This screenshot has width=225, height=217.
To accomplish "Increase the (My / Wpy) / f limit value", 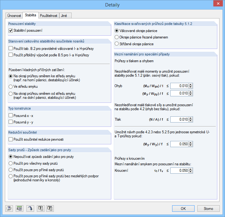I will [x=190, y=92].
